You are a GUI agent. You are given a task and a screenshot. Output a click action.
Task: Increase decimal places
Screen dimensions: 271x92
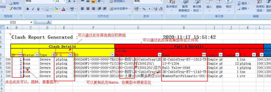[155, 9]
